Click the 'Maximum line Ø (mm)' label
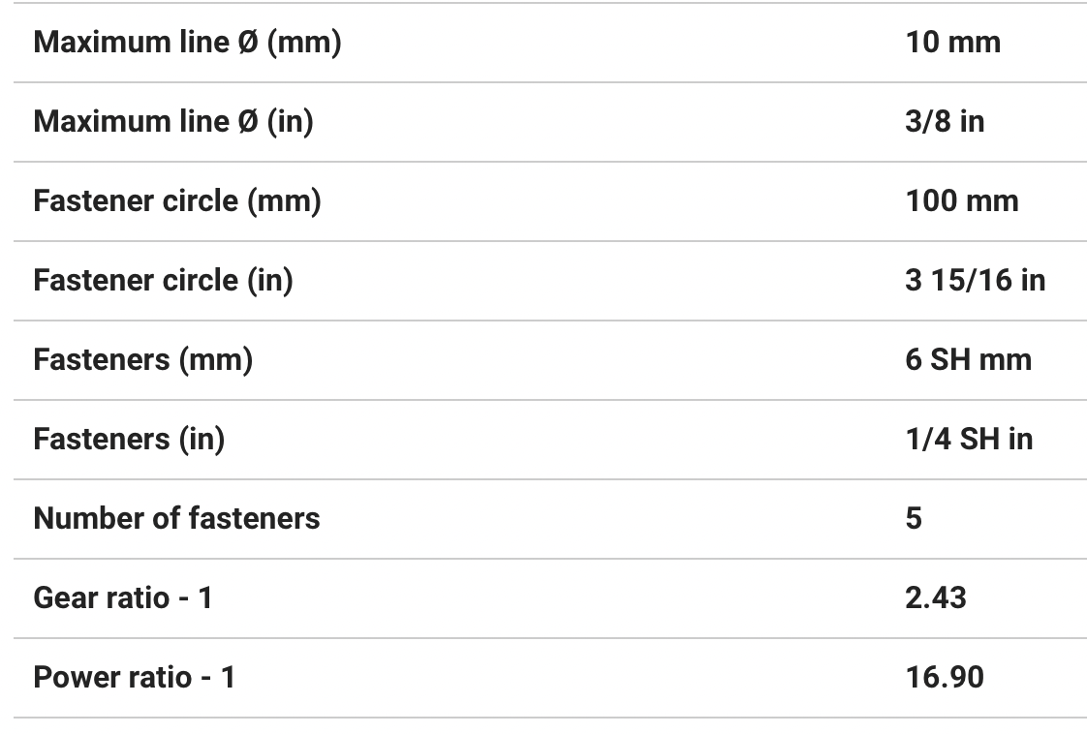The height and width of the screenshot is (734, 1087). (x=187, y=43)
